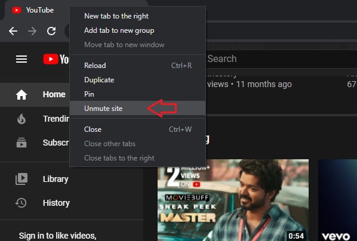Viewport: 357px width, 241px height.
Task: Open the YouTube hamburger guide menu
Action: [x=21, y=59]
